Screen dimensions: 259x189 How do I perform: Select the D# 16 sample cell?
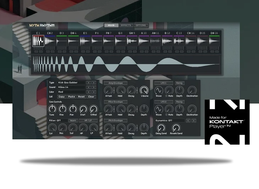(x=214, y=41)
